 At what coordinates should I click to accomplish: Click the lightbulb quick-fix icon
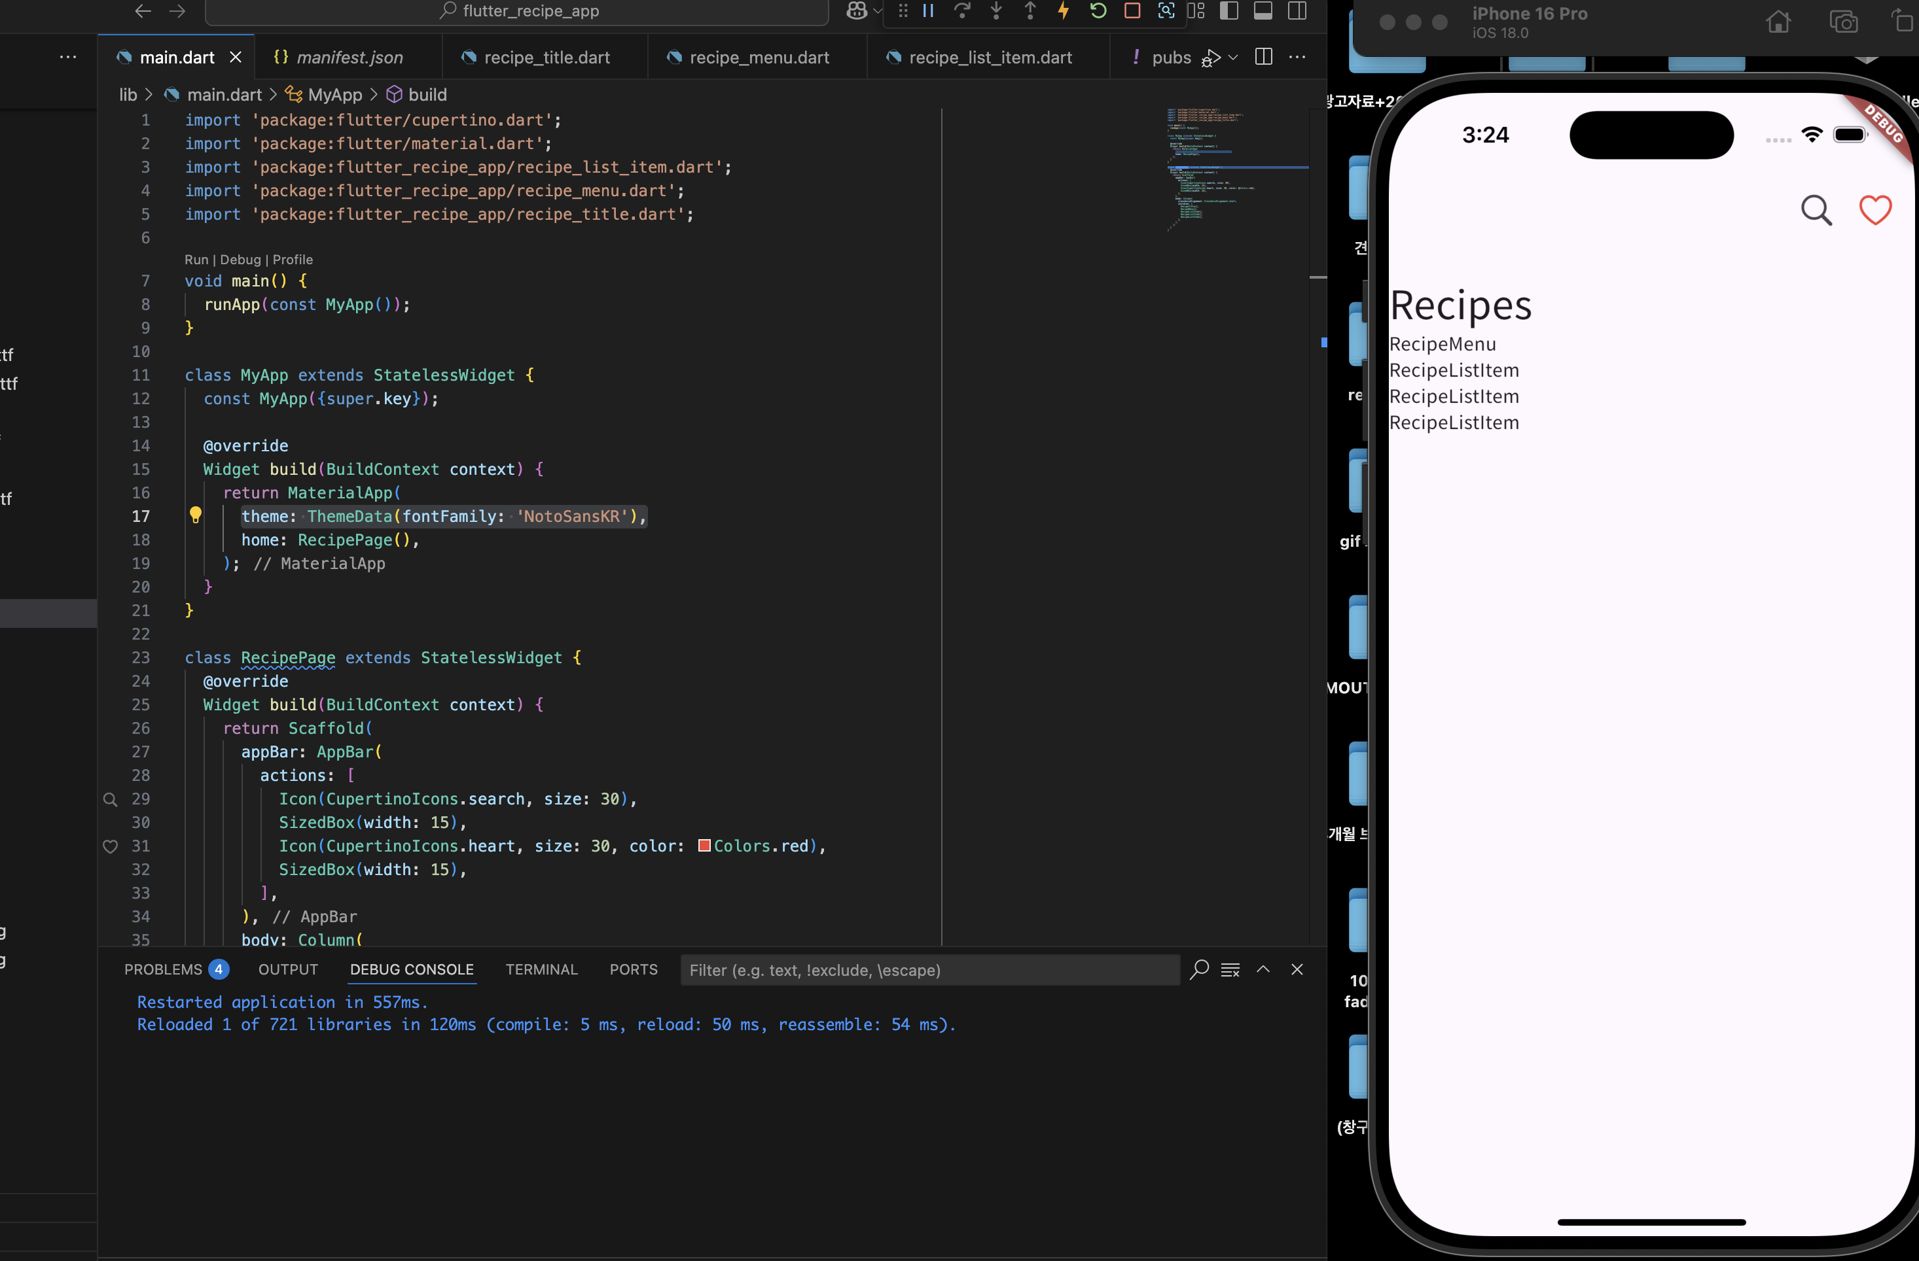[x=195, y=515]
